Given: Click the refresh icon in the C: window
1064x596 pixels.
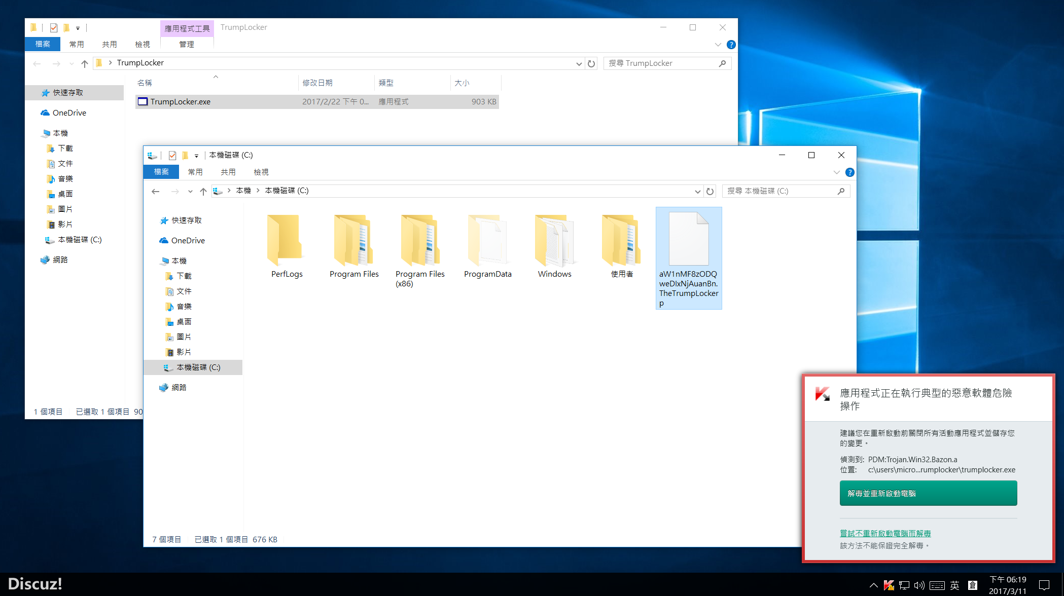Looking at the screenshot, I should point(710,191).
